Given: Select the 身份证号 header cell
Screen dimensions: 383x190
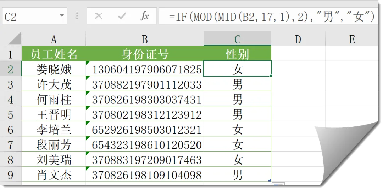Looking at the screenshot, I should coord(145,54).
